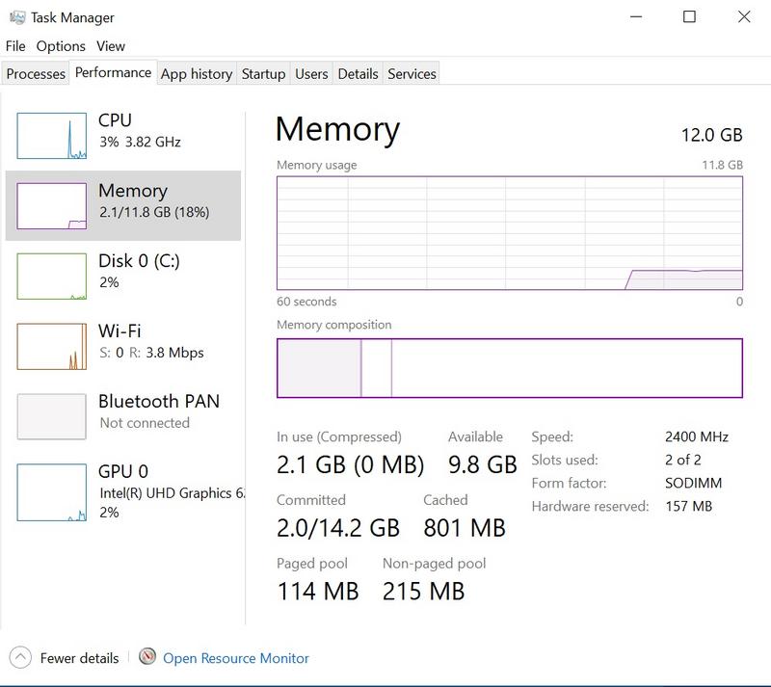Switch to the Processes tab
The width and height of the screenshot is (771, 687).
coord(36,74)
